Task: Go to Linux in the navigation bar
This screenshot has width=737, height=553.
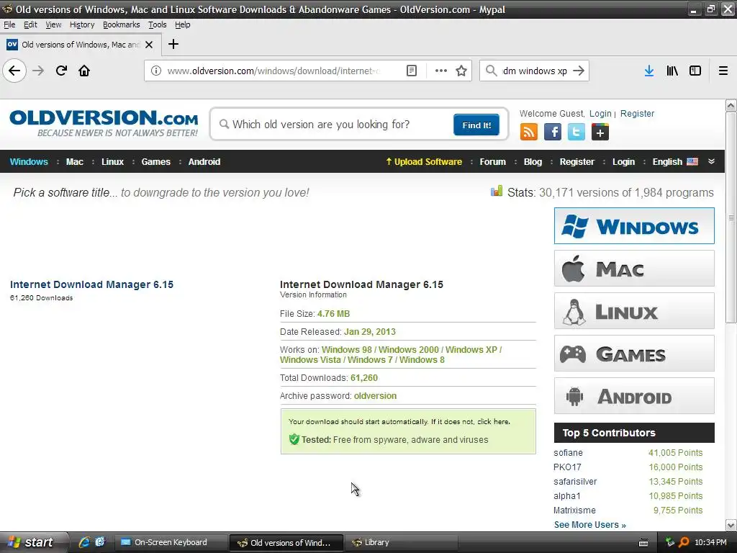Action: click(112, 162)
